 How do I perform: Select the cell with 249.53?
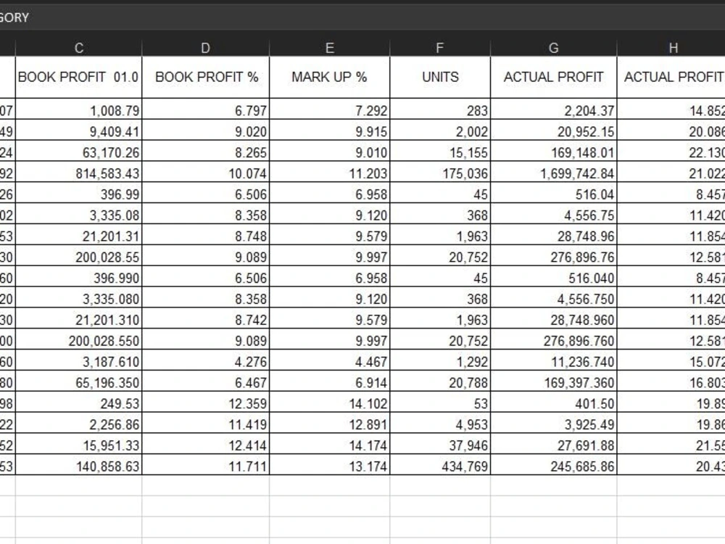pos(78,402)
